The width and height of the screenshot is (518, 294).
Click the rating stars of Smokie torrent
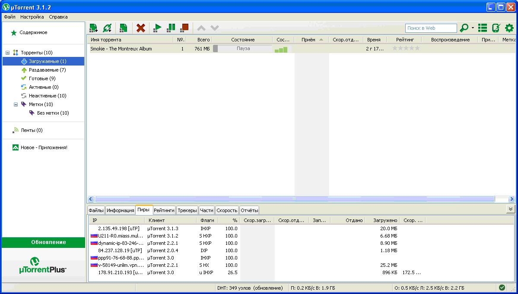pos(406,48)
